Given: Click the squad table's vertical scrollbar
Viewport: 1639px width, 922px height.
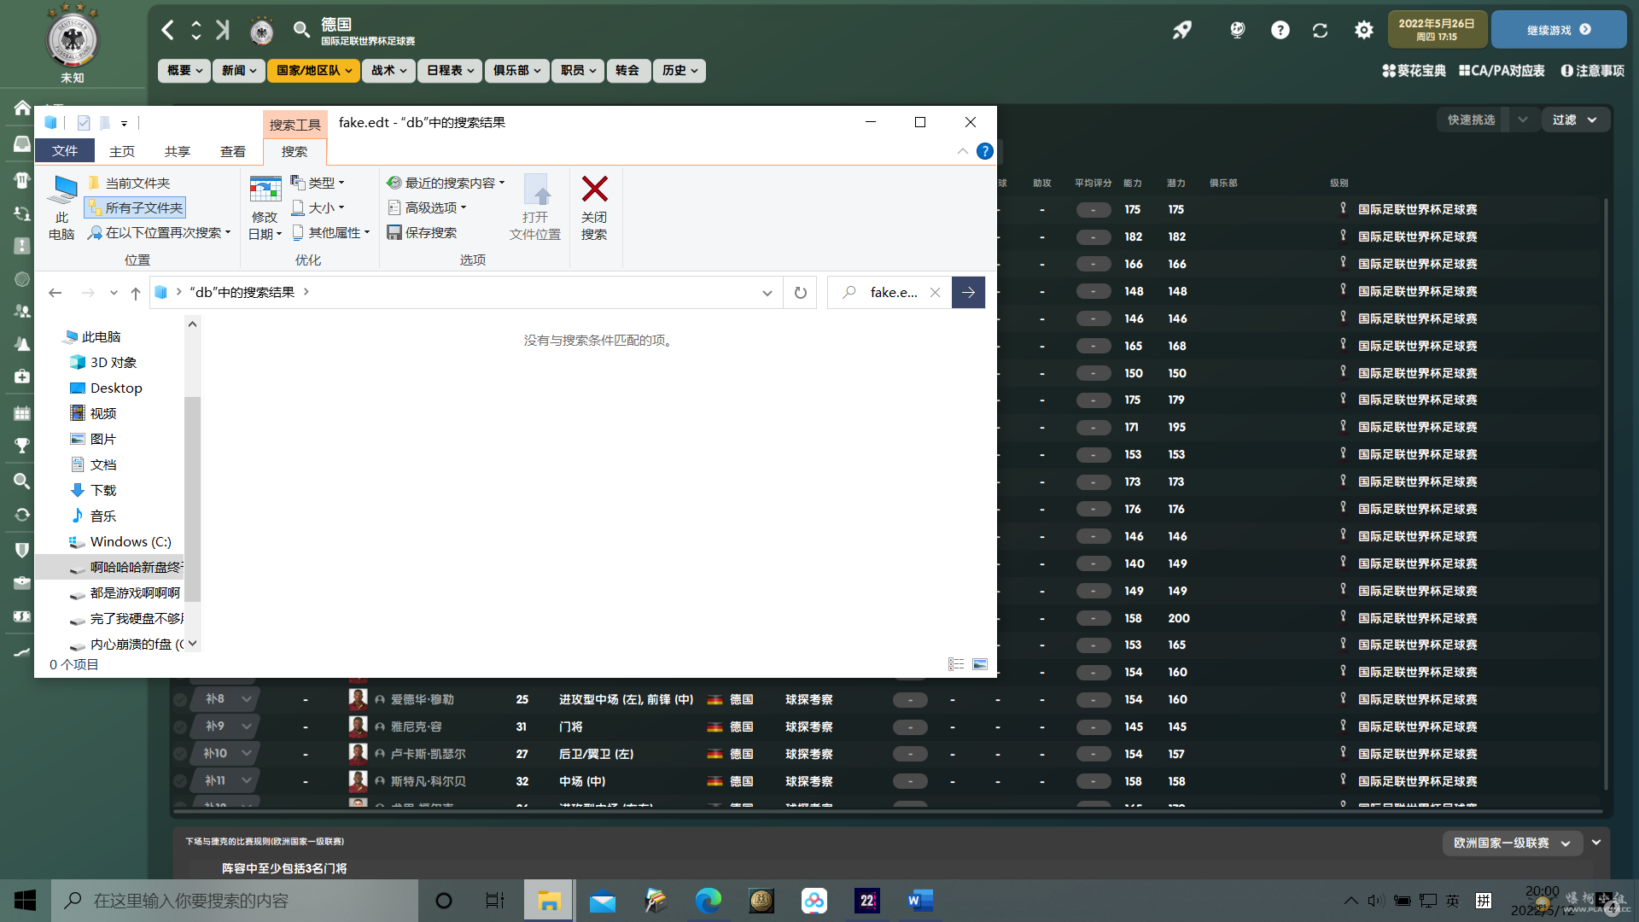Looking at the screenshot, I should click(1606, 495).
